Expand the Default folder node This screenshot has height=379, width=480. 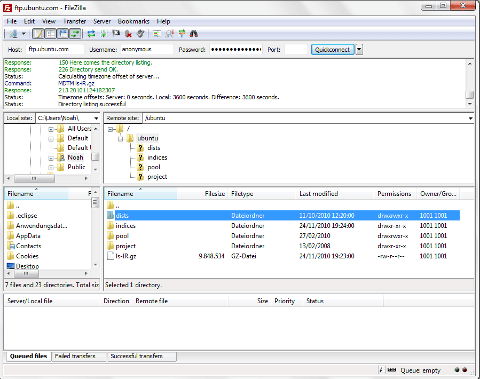[51, 139]
